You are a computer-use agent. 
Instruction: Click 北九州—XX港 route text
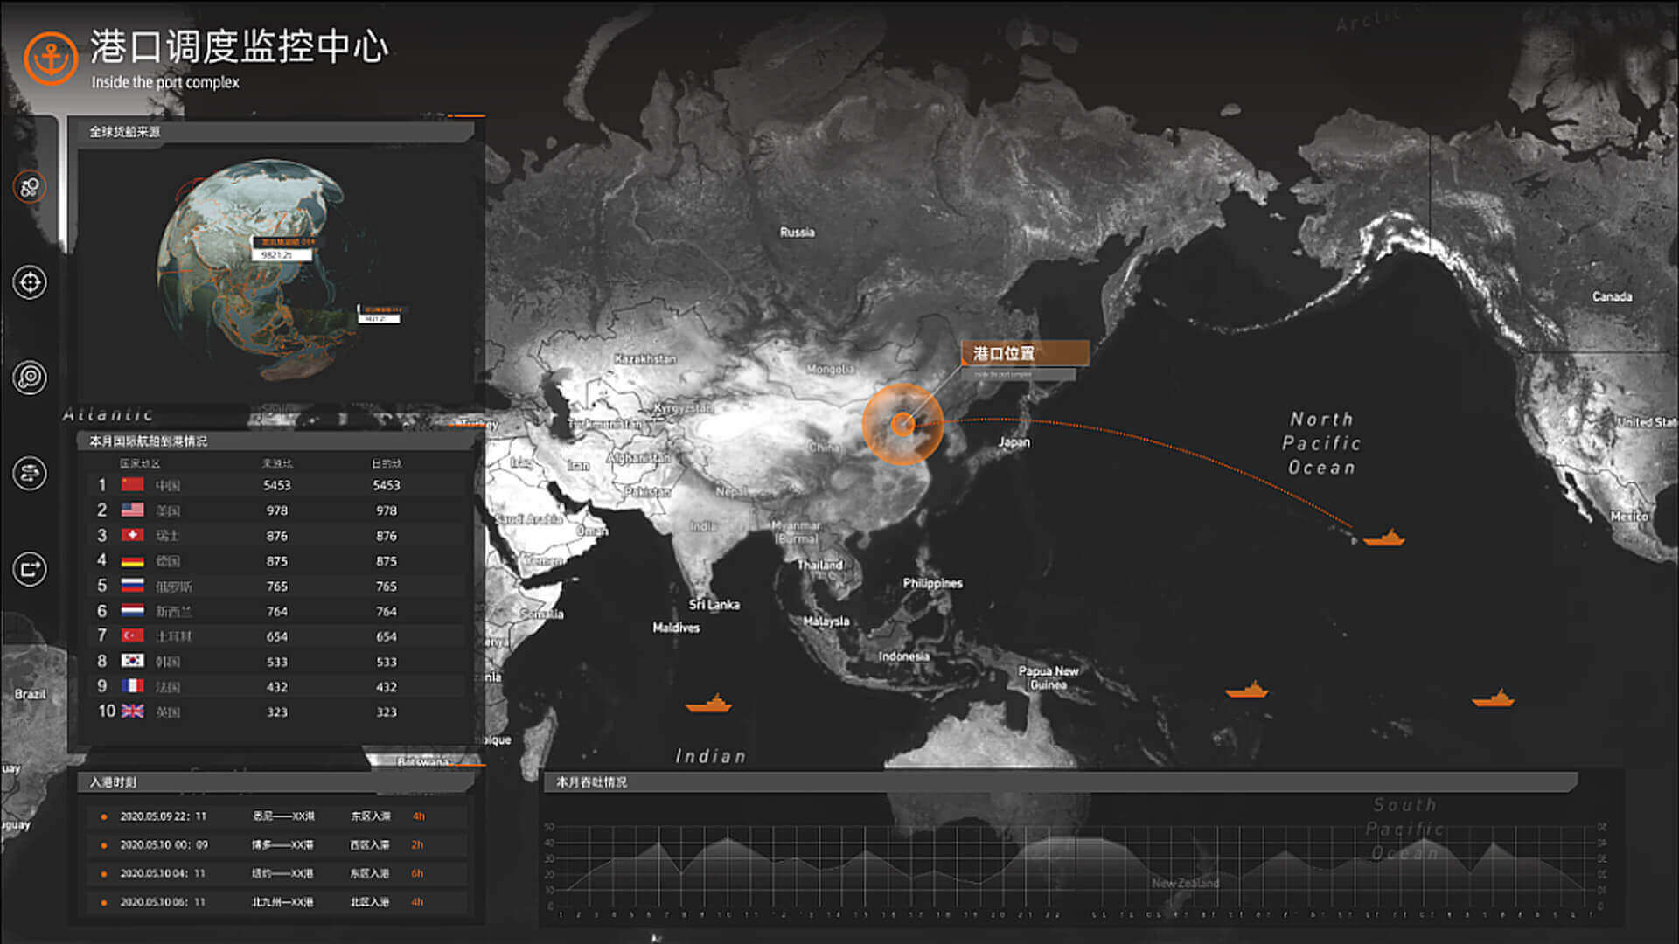(x=282, y=902)
